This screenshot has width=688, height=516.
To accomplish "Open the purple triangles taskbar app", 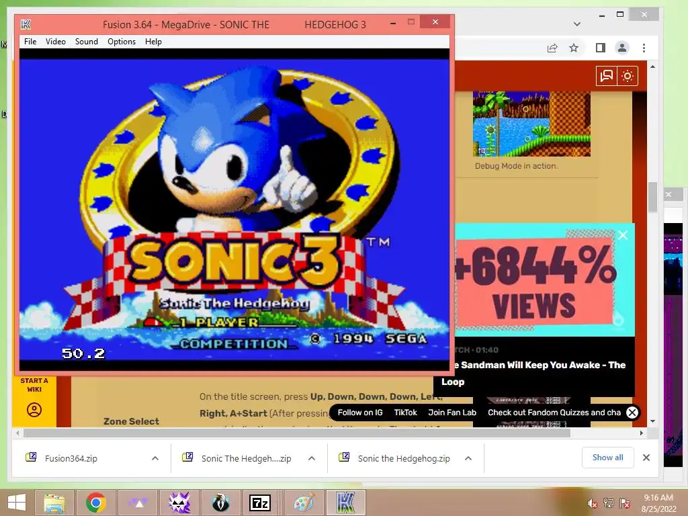I will (x=137, y=503).
